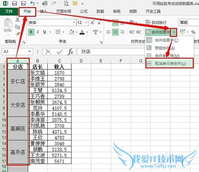This screenshot has height=172, width=199.
Task: Click the Increase Indent icon
Action: (139, 32)
